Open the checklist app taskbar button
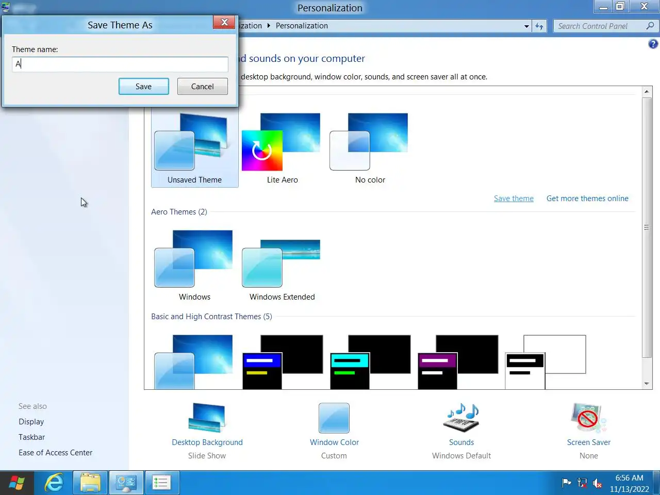Viewport: 660px width, 495px height. [x=161, y=483]
